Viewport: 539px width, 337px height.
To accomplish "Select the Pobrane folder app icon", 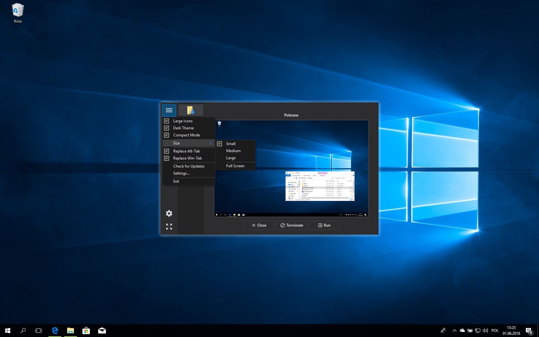I will tap(191, 110).
